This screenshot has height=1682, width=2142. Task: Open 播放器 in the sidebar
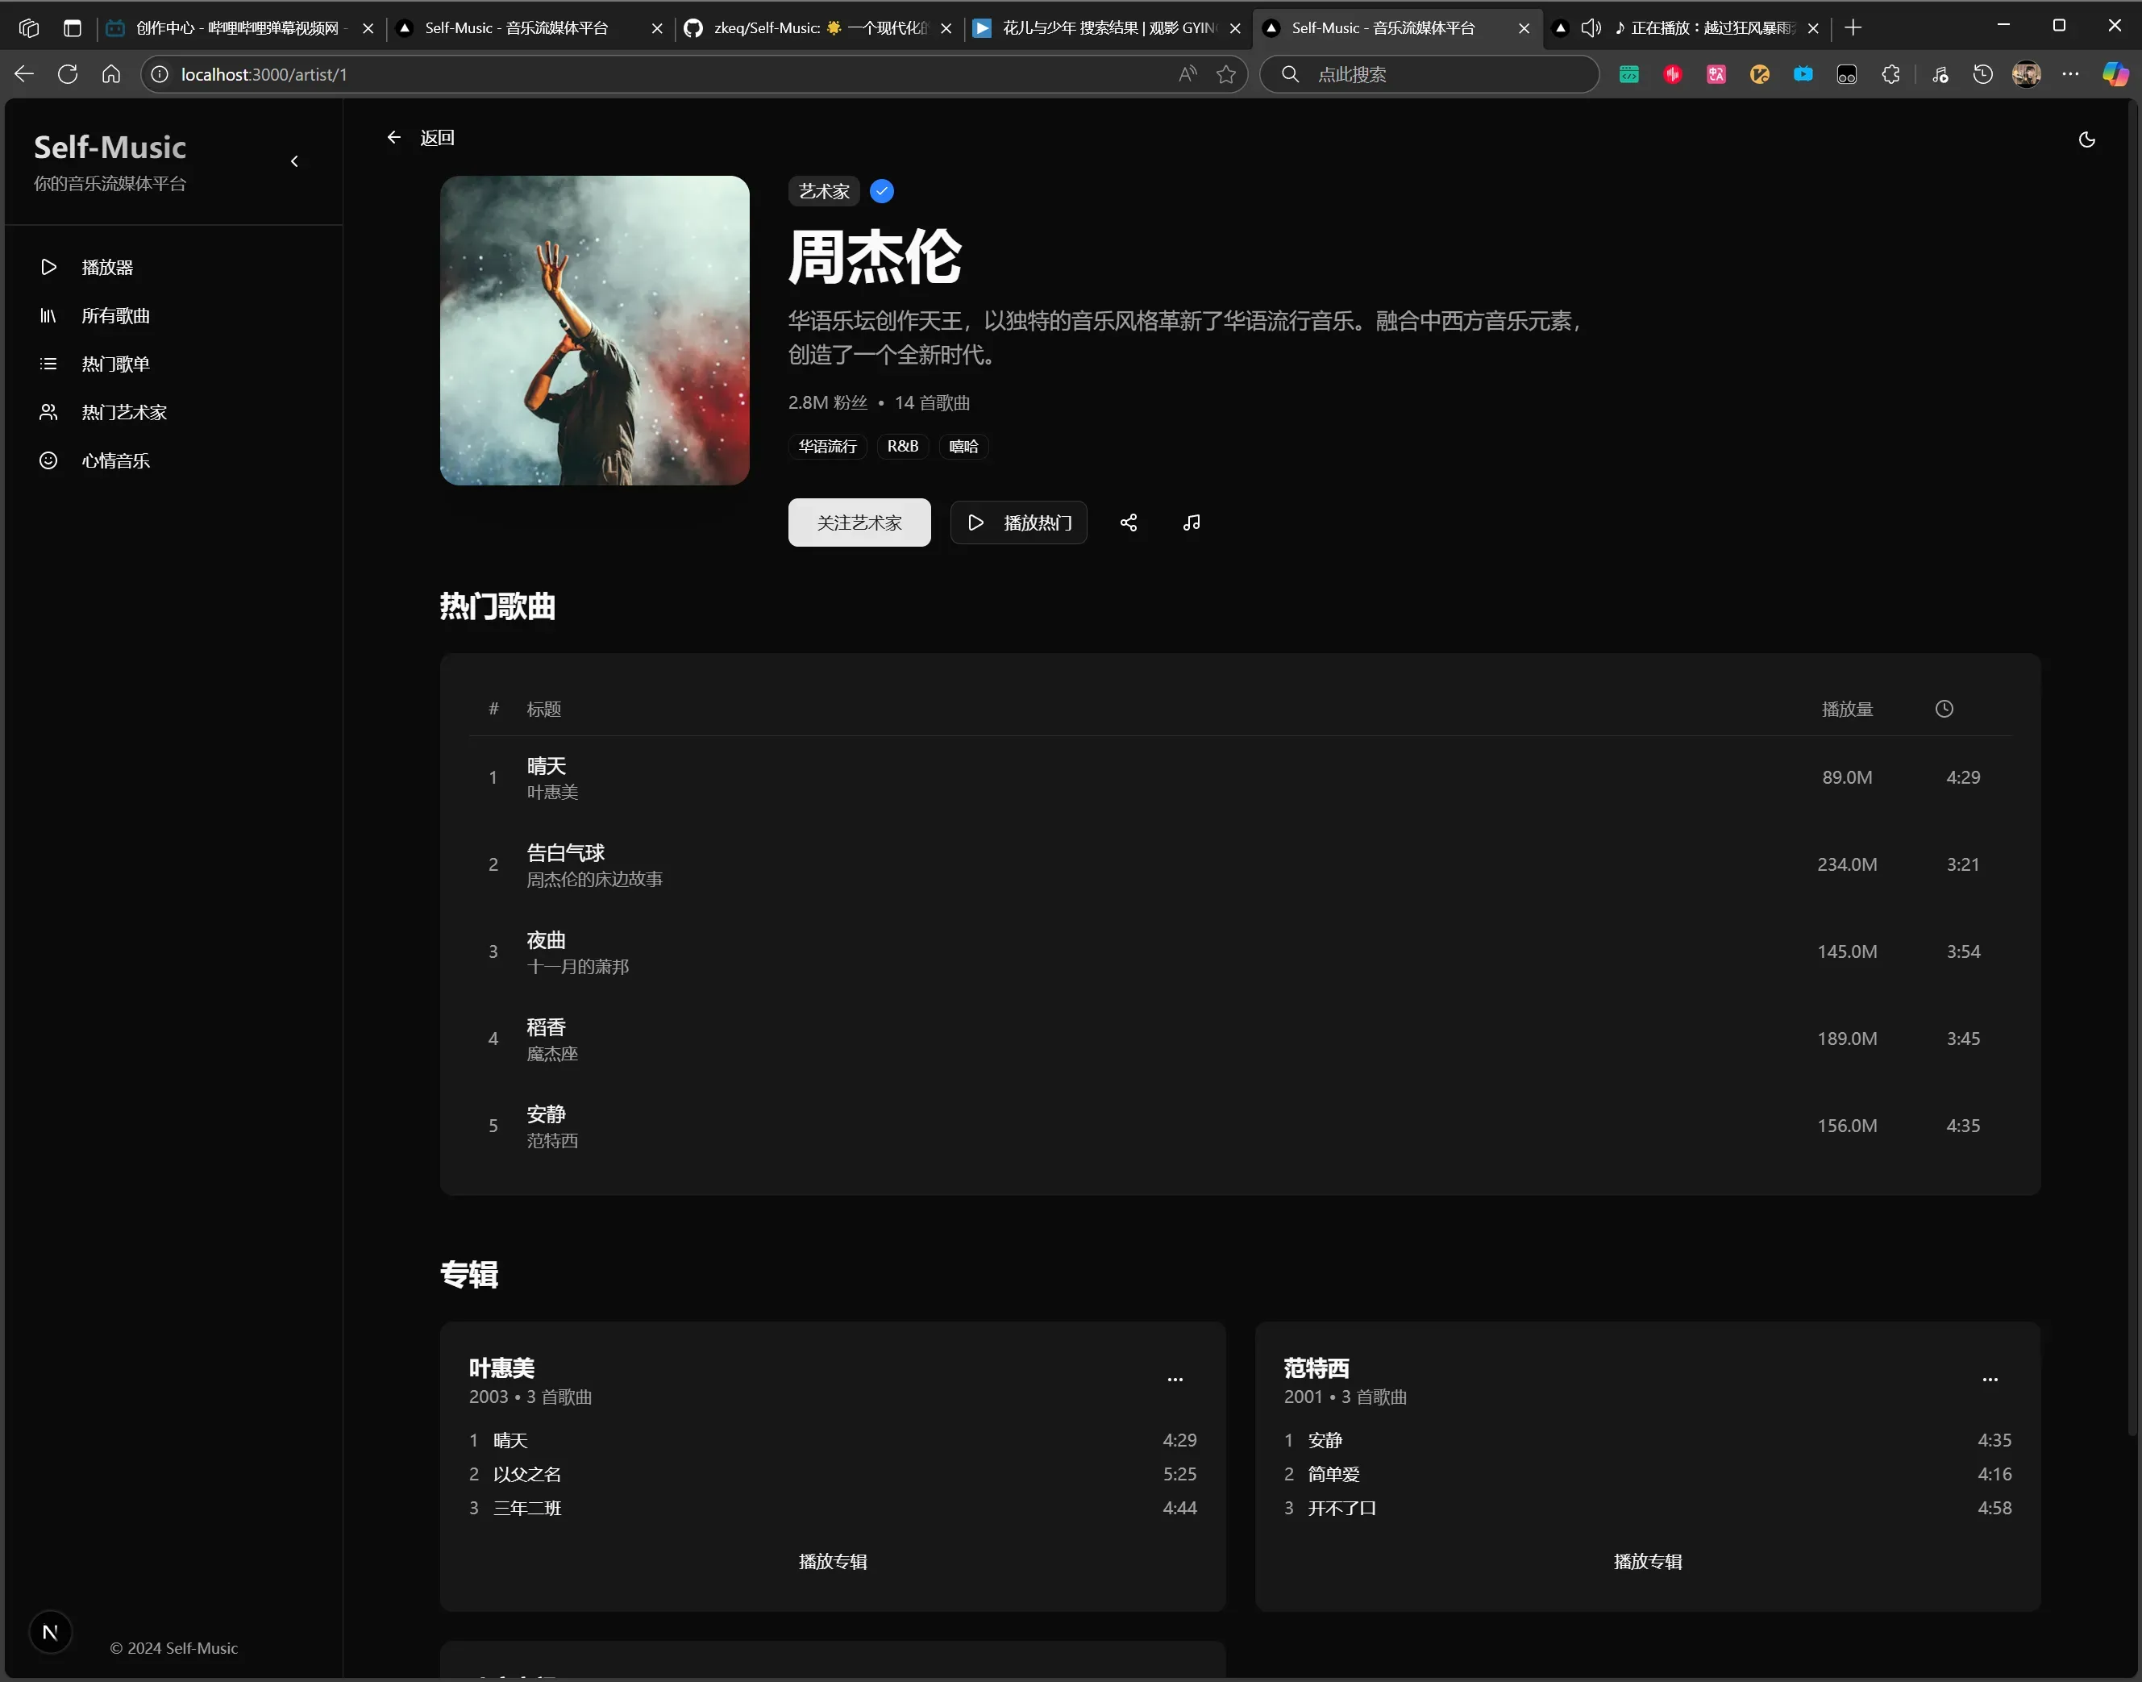click(x=106, y=268)
